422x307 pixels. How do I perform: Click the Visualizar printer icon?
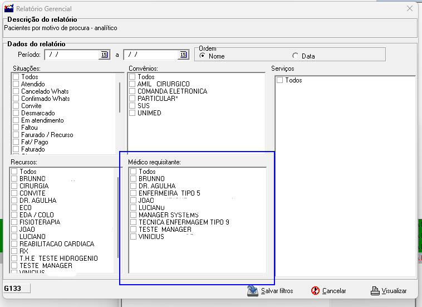coord(375,290)
